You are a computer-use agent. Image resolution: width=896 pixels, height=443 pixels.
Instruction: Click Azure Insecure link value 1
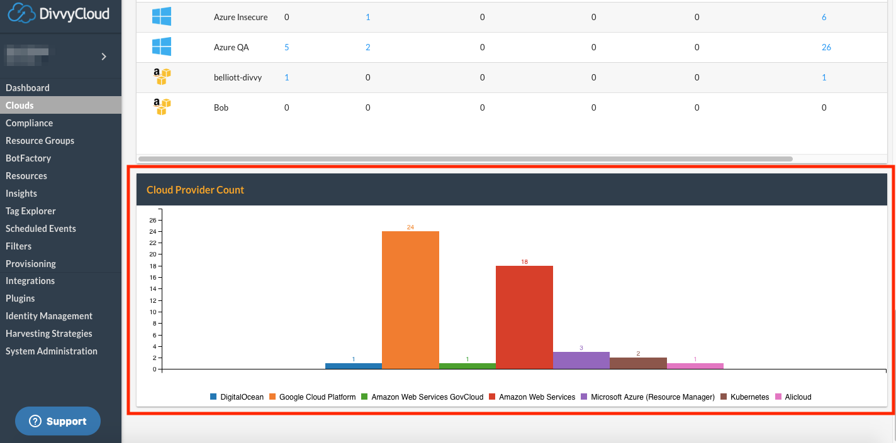pos(368,17)
